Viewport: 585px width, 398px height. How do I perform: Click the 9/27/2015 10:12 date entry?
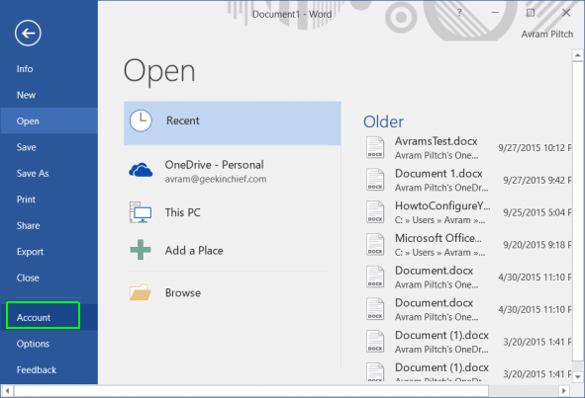click(x=535, y=148)
